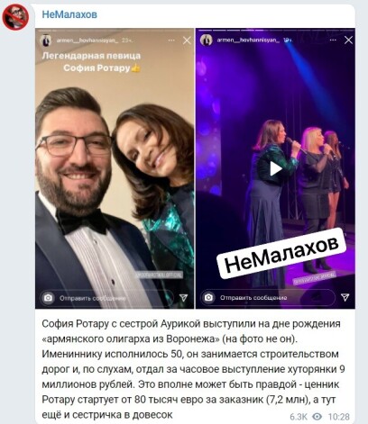
Task: Open right story three-dots menu
Action: click(x=333, y=40)
